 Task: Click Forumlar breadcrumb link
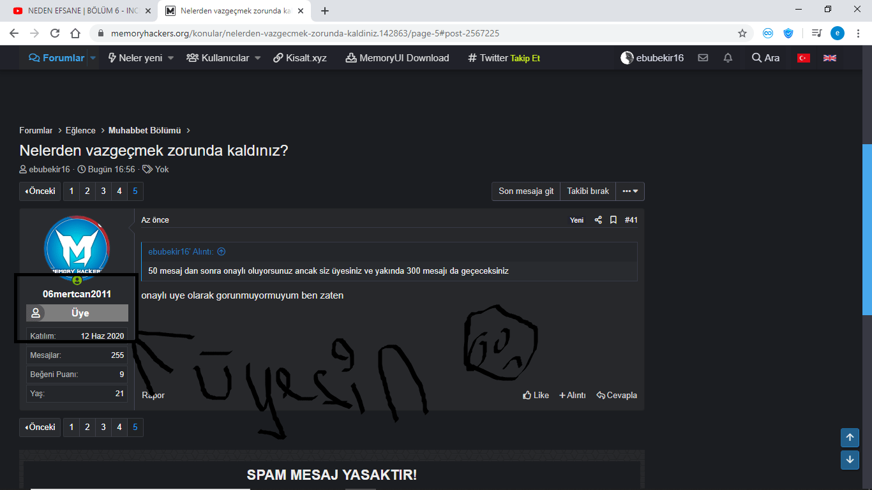36,130
